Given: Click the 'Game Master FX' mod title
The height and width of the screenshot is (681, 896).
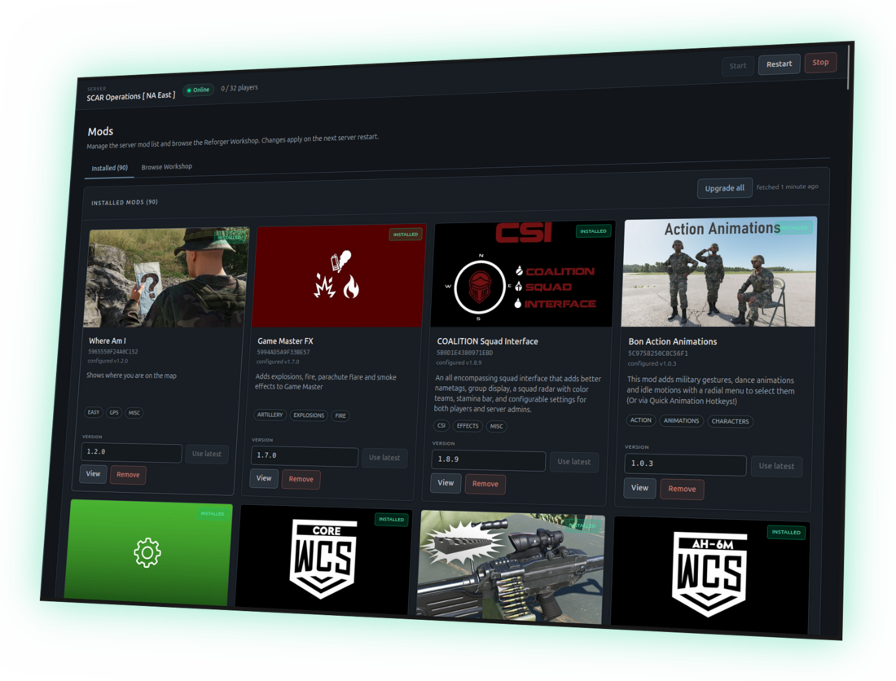Looking at the screenshot, I should (x=285, y=341).
